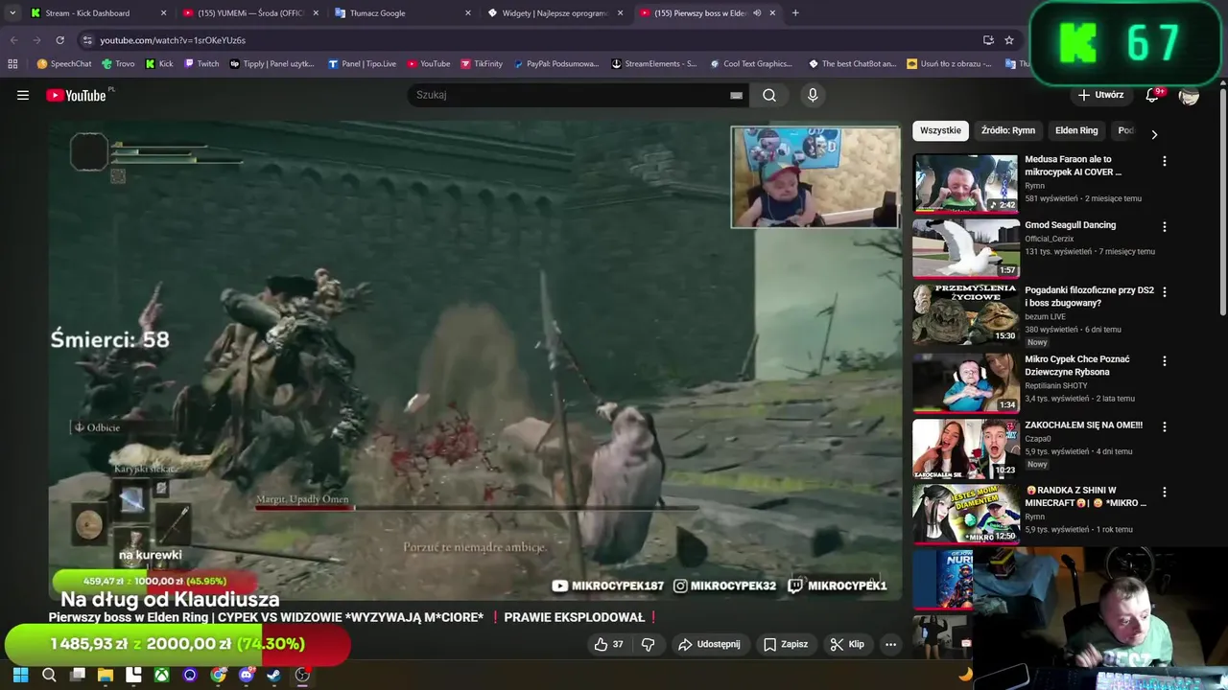This screenshot has width=1228, height=690.
Task: Open YouTube notifications bell
Action: [1152, 95]
